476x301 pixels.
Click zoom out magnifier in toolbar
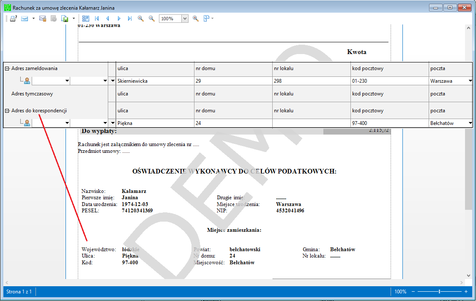[x=152, y=19]
